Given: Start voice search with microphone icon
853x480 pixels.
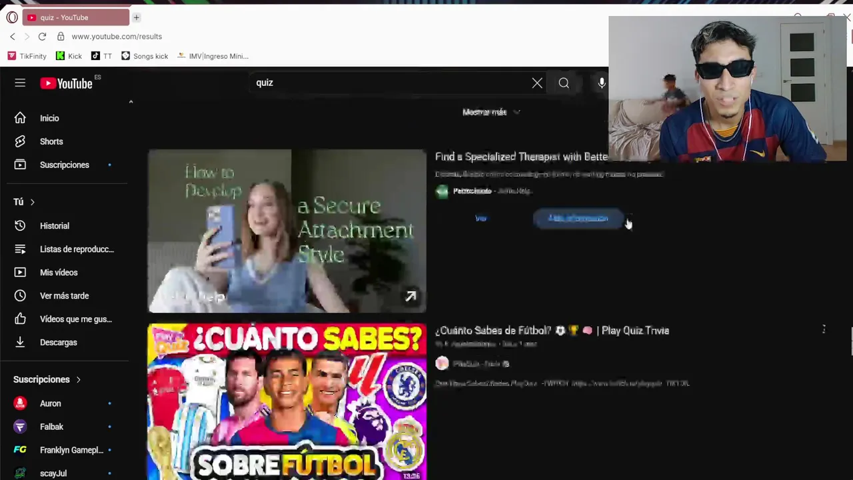Looking at the screenshot, I should (601, 83).
